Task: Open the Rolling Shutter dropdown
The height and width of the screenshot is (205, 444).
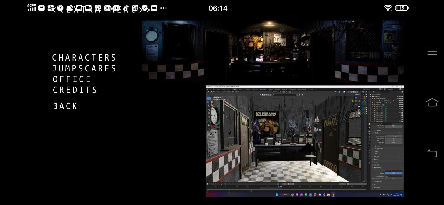Action: point(393,176)
